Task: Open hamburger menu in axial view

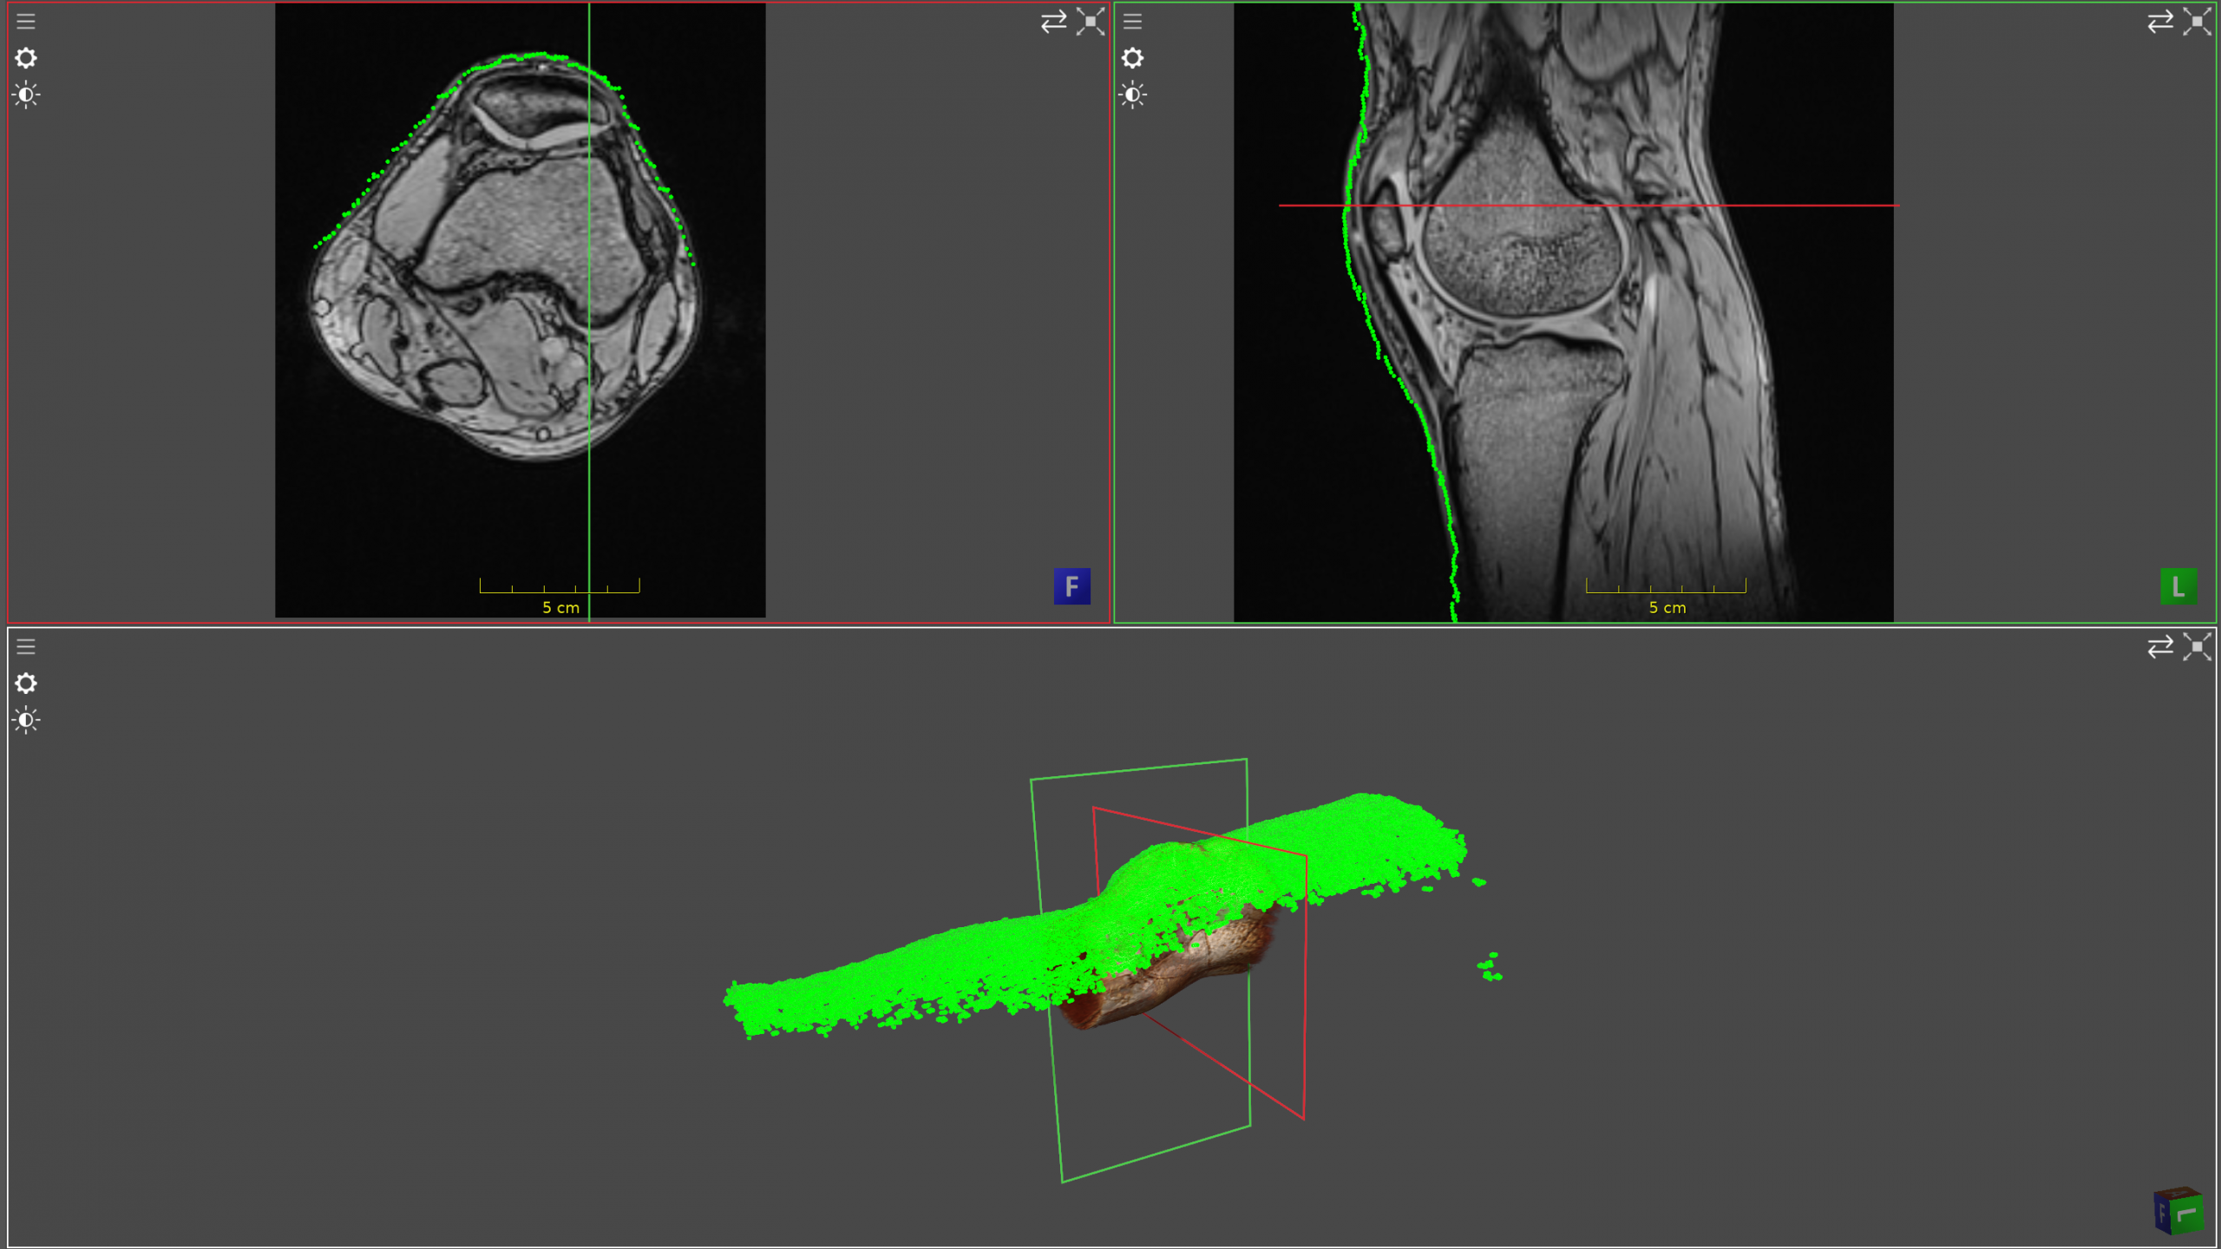Action: point(26,21)
